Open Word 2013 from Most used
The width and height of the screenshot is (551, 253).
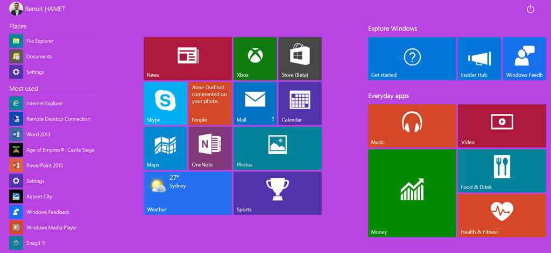pos(38,134)
